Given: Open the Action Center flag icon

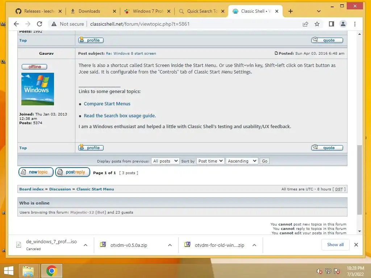Looking at the screenshot, I should point(337,271).
